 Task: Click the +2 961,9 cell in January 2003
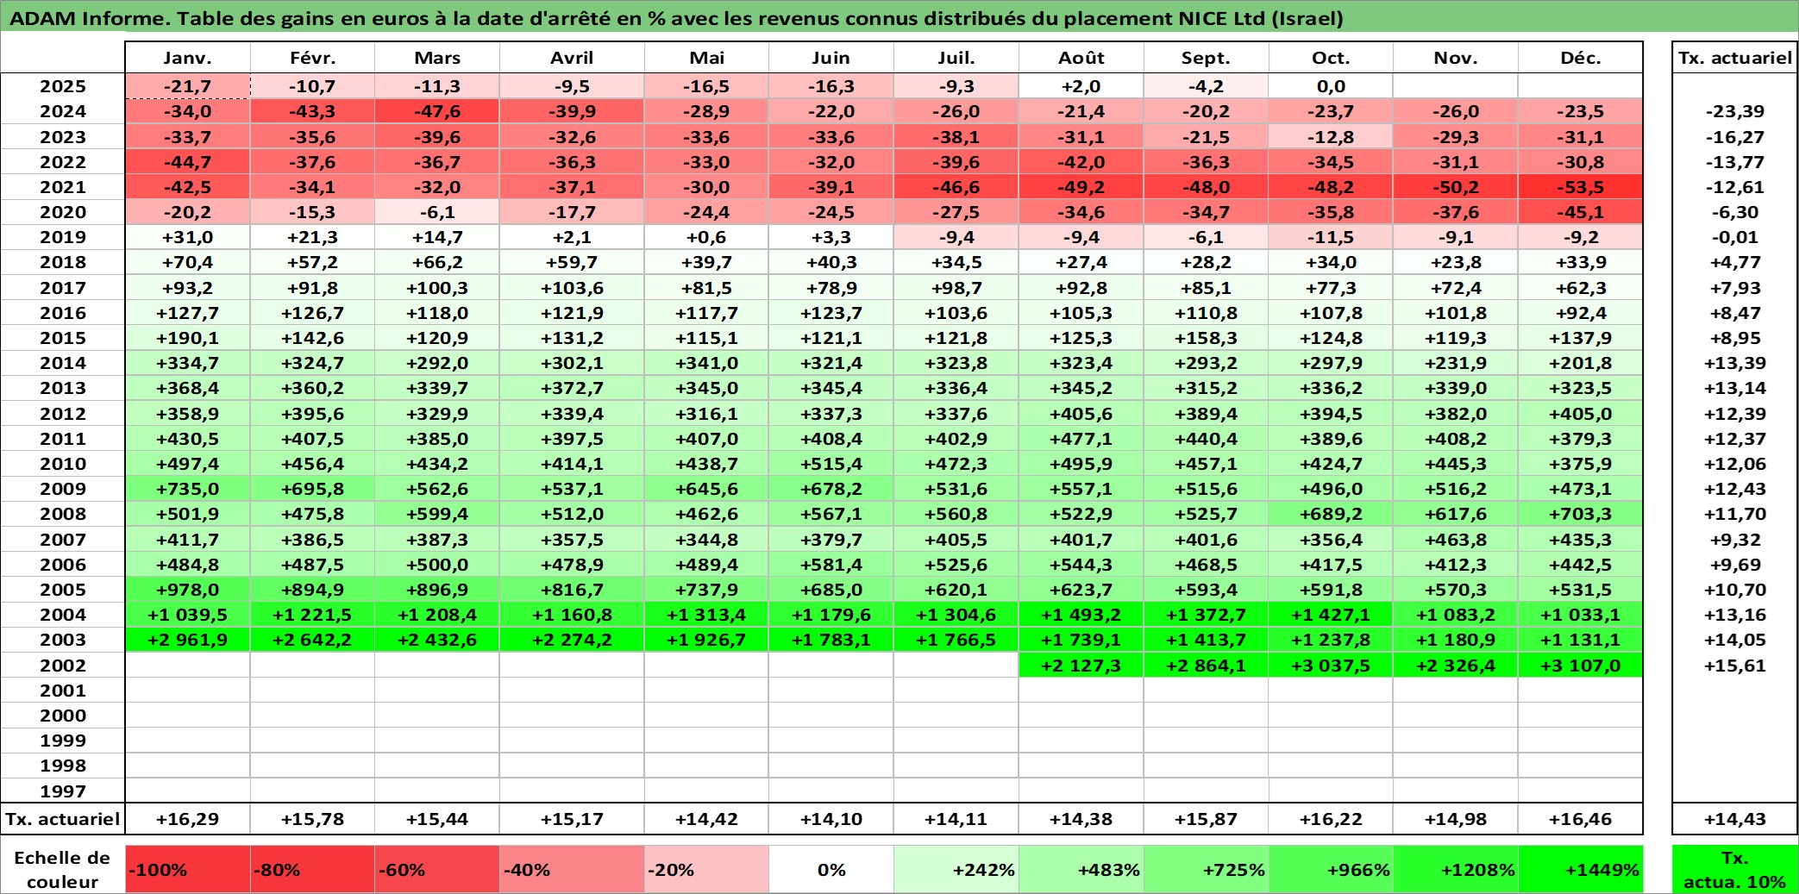click(x=187, y=640)
